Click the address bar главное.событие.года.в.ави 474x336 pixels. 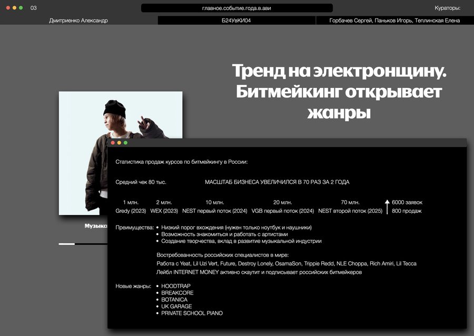tap(236, 8)
